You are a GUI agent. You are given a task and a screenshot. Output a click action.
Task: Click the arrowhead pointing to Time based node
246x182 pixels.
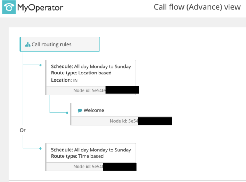[x=40, y=148]
